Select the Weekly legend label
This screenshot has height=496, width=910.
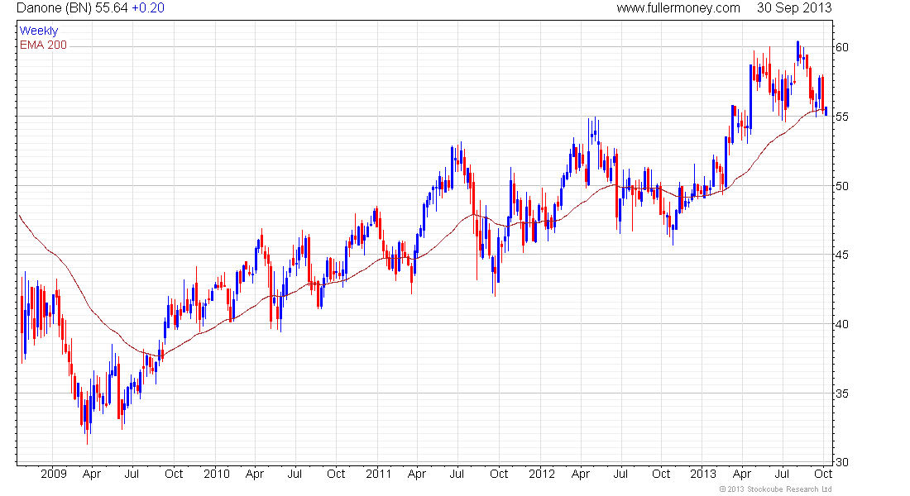point(39,31)
